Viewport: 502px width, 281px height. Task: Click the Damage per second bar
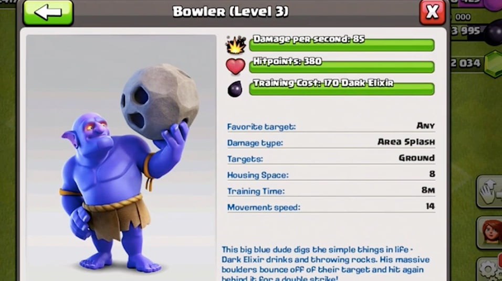point(342,44)
